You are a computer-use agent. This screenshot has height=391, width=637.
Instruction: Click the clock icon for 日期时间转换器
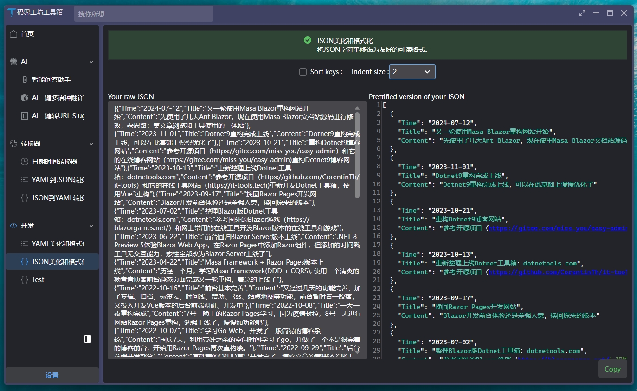pyautogui.click(x=25, y=162)
